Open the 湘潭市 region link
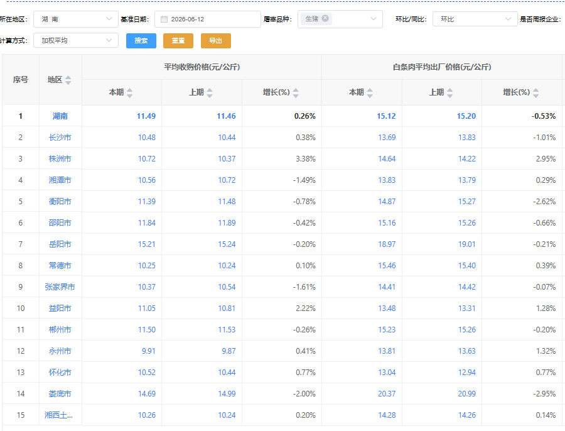The width and height of the screenshot is (565, 431). click(x=60, y=180)
